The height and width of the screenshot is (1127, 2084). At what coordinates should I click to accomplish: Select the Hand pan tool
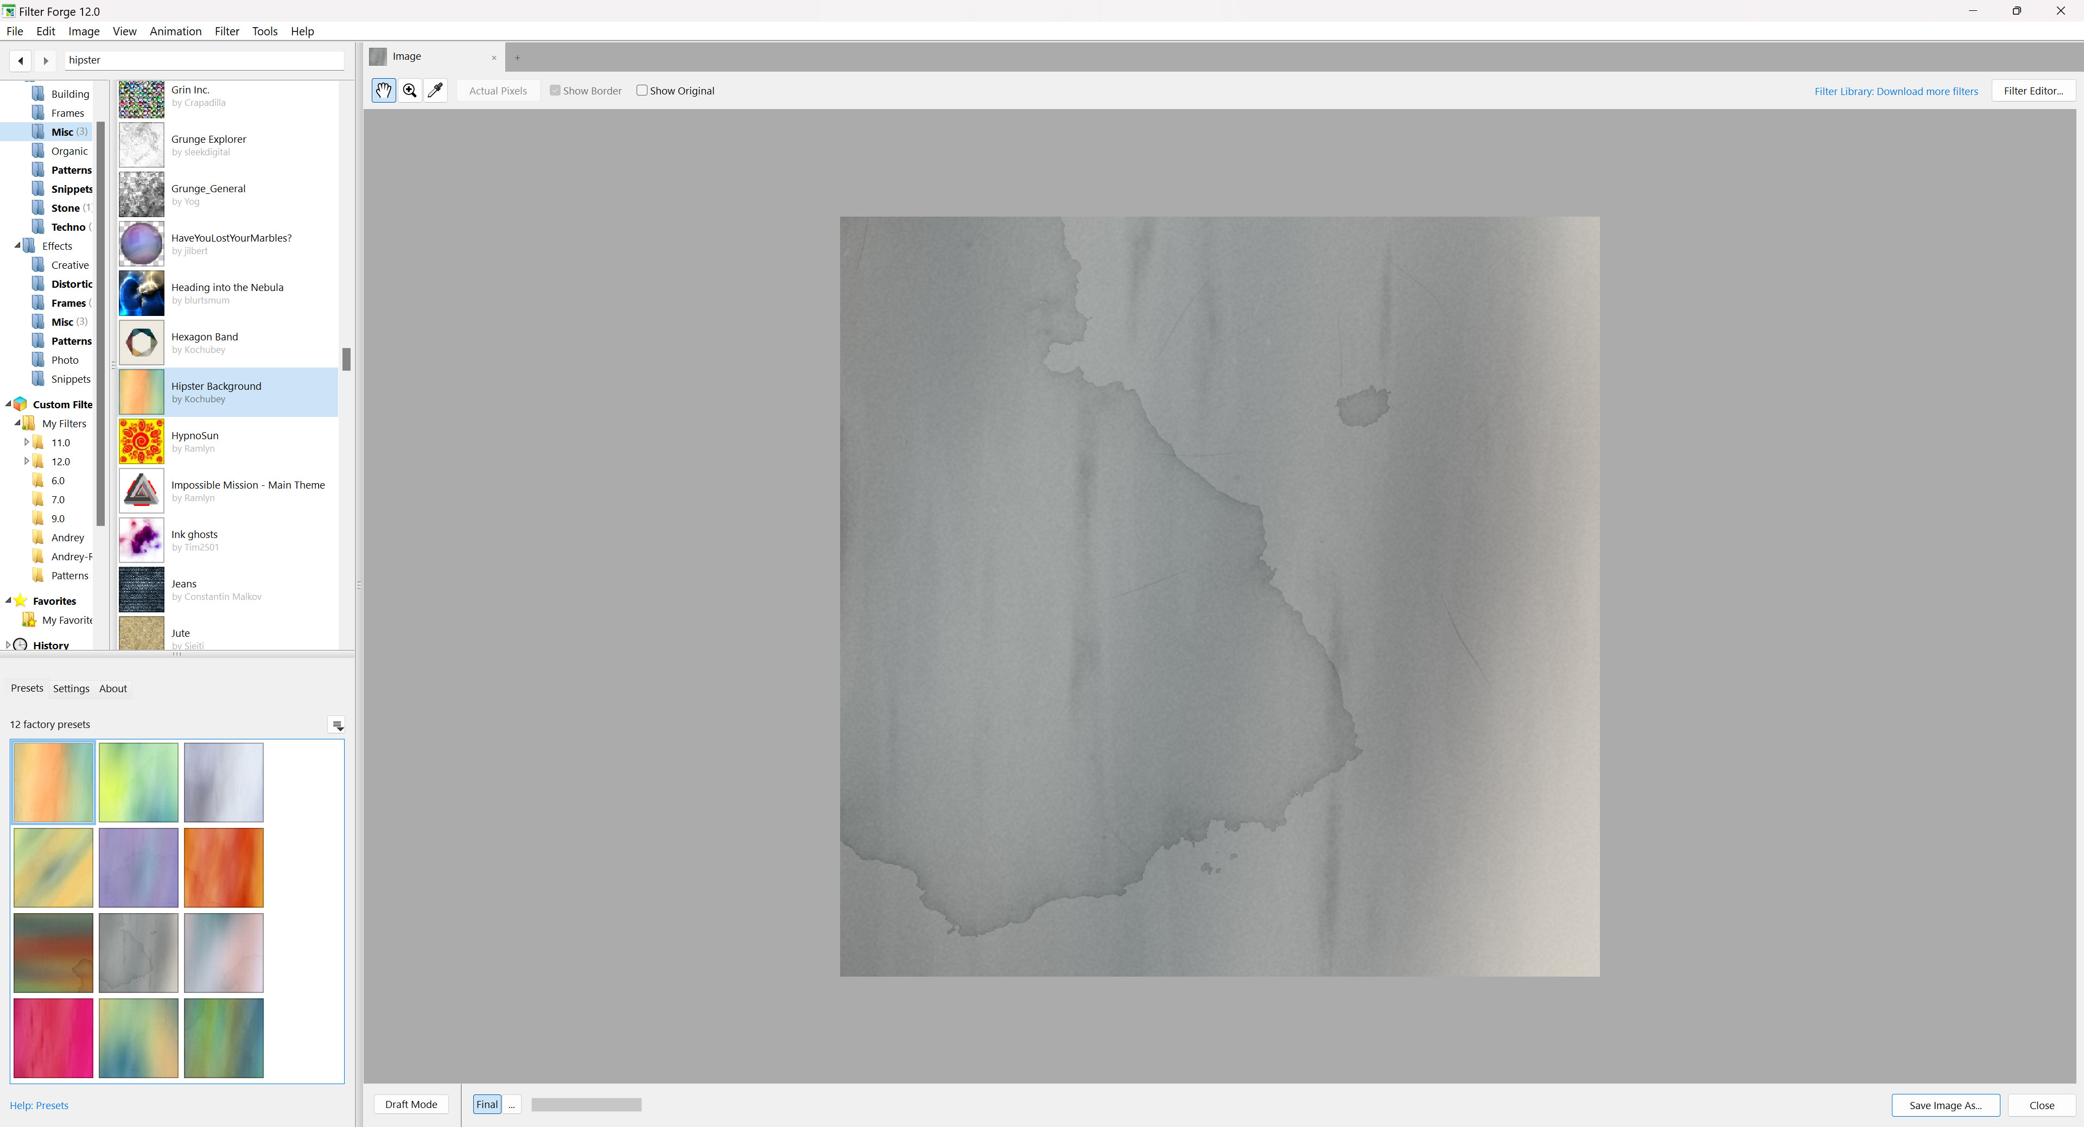tap(384, 91)
